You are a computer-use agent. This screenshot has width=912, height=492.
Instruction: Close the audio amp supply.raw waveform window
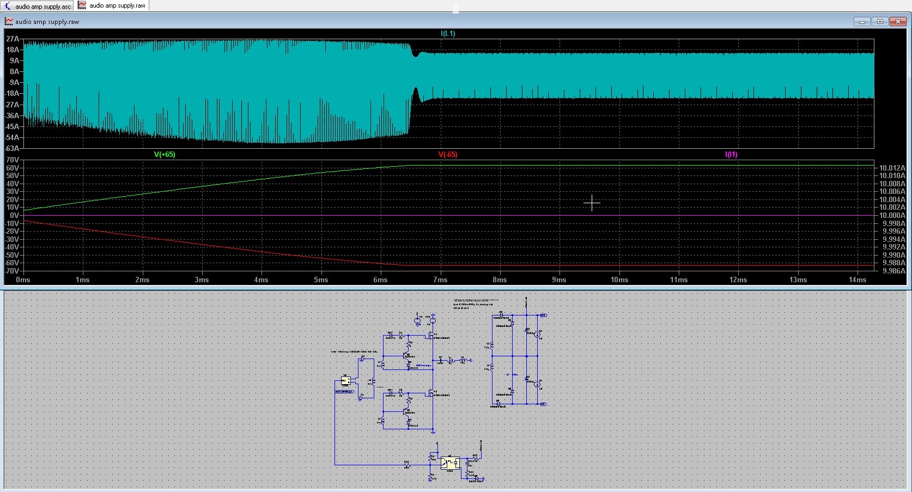pos(898,22)
